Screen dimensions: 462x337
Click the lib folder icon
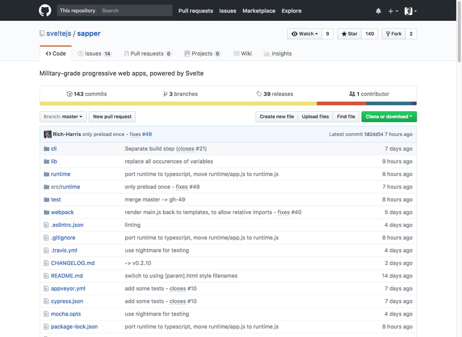tap(46, 161)
